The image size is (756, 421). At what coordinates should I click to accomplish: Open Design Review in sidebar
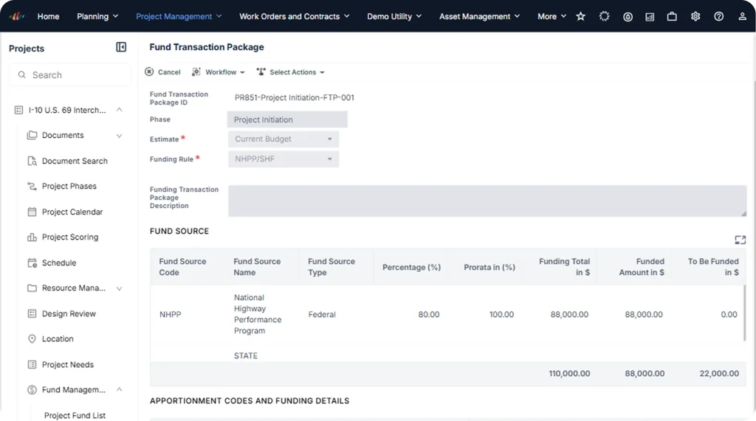click(x=69, y=313)
